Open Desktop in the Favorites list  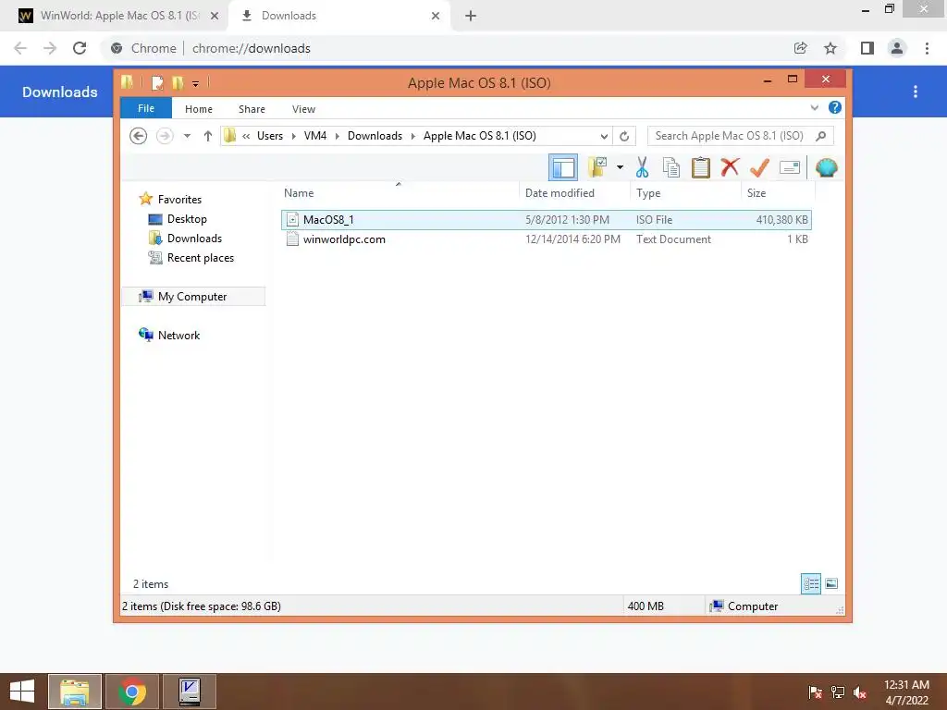click(187, 218)
